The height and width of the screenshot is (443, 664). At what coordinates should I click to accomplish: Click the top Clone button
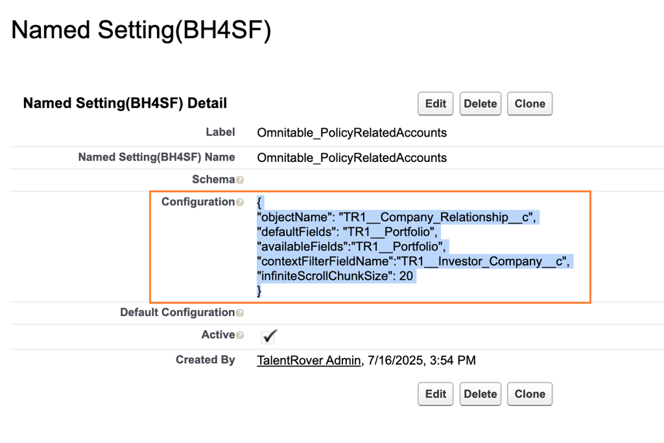[x=529, y=104]
